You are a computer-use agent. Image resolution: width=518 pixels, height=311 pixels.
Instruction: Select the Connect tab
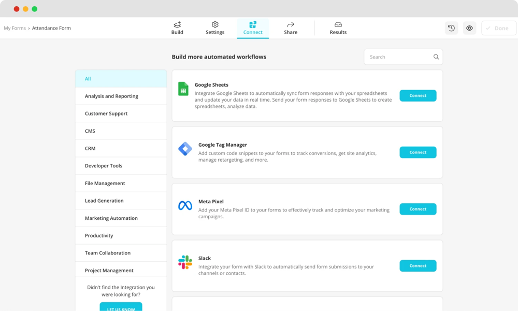click(x=253, y=28)
